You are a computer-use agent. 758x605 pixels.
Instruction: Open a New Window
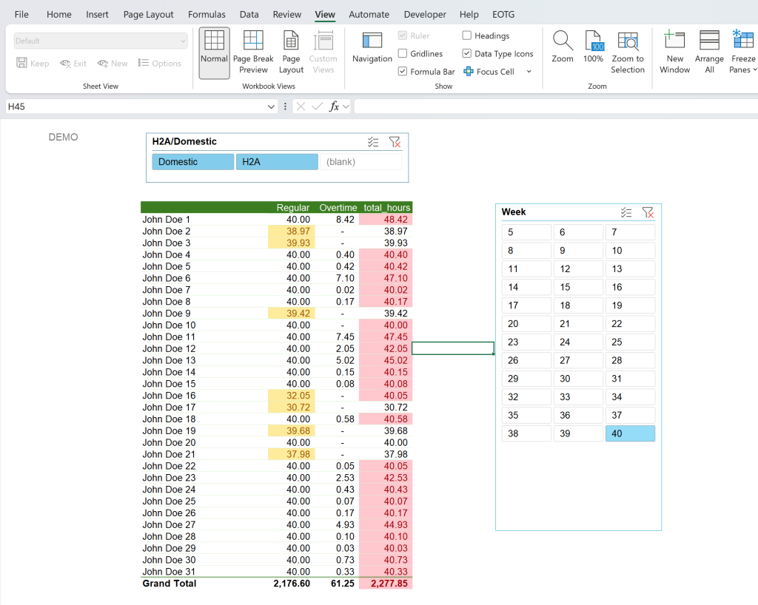click(x=675, y=53)
